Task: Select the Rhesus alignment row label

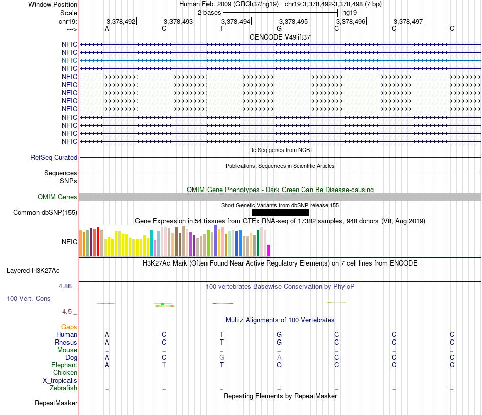Action: pos(66,342)
